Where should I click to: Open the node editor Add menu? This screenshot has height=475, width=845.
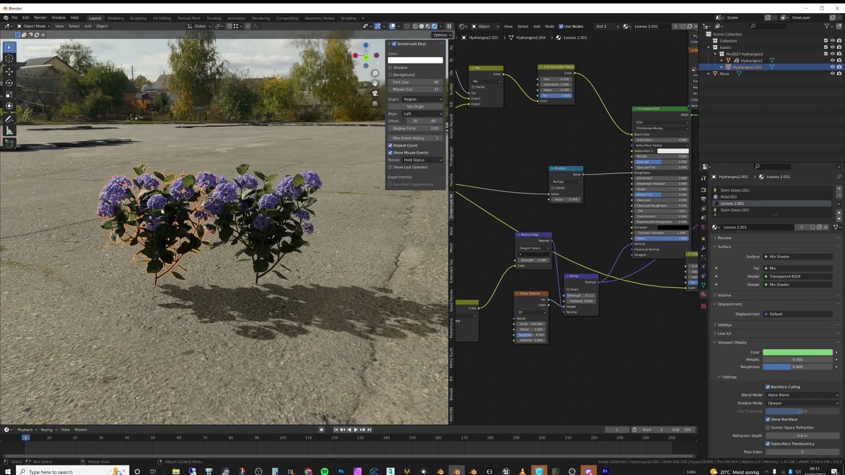tap(536, 26)
